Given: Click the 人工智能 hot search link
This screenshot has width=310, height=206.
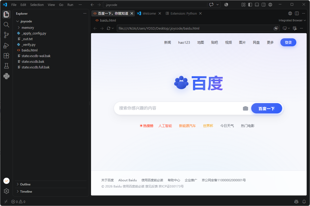Looking at the screenshot, I should click(165, 126).
